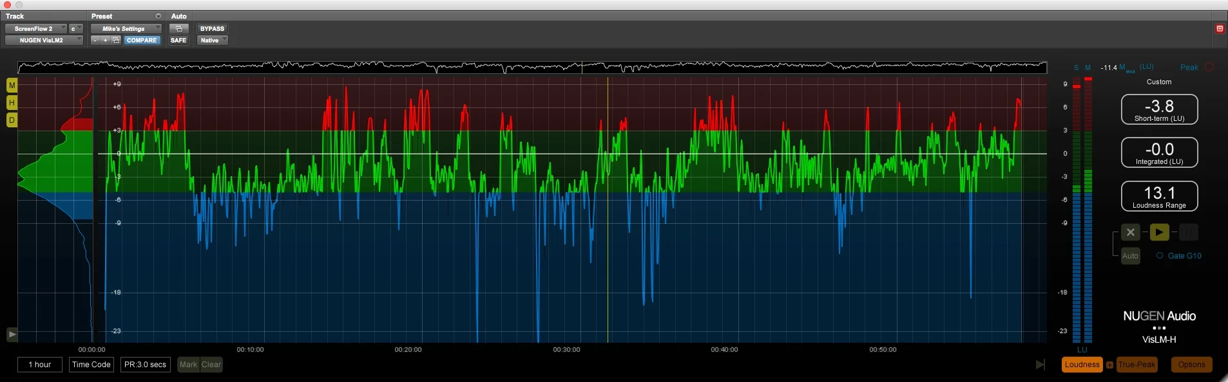Open the plug-in automation enable window
The image size is (1228, 382).
(x=179, y=28)
